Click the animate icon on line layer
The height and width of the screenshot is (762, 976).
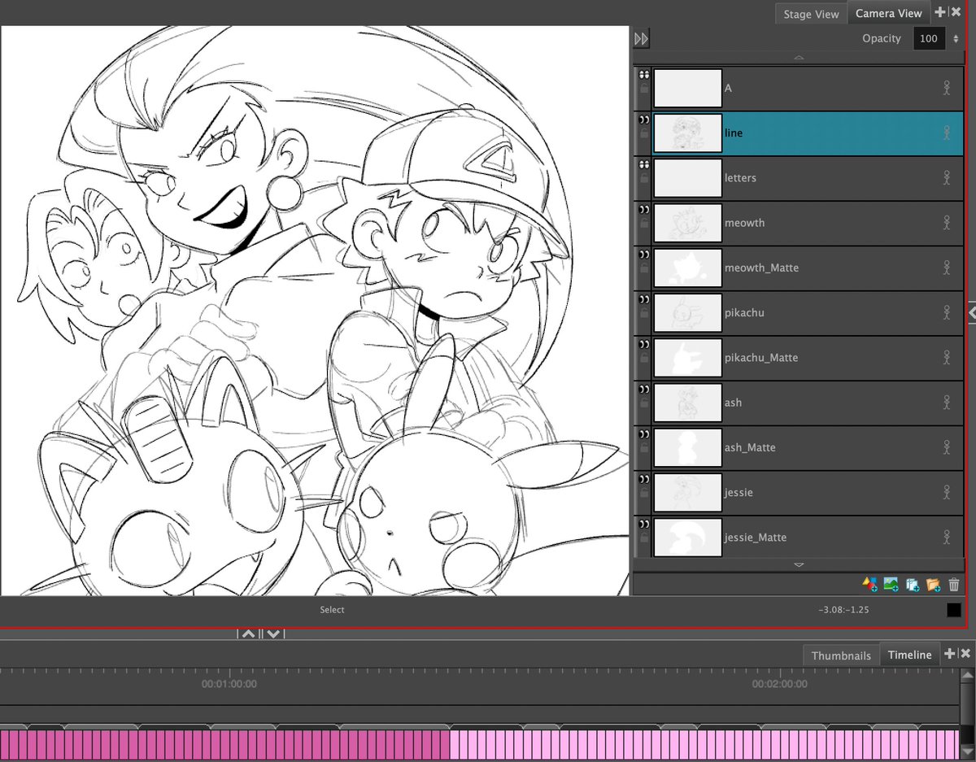click(x=947, y=133)
